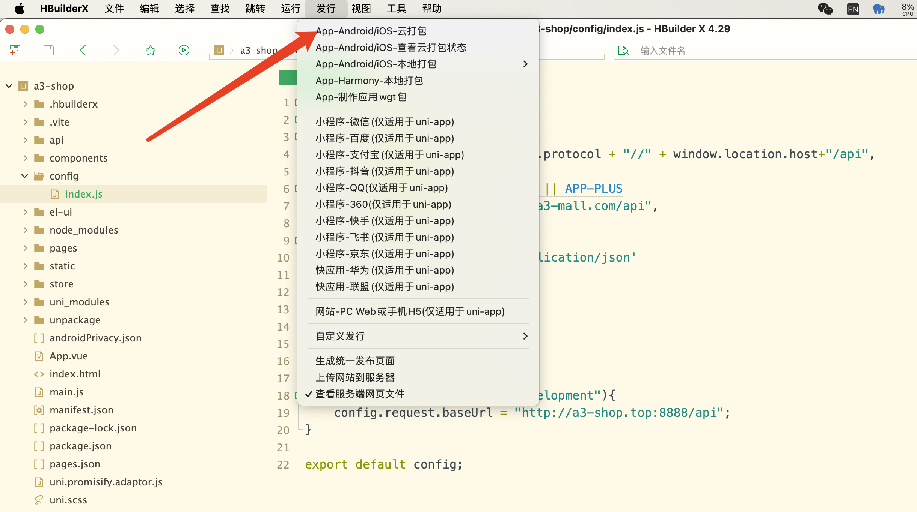Choose App-Android/iOS-查看云打包状态
The width and height of the screenshot is (917, 512).
(x=418, y=48)
